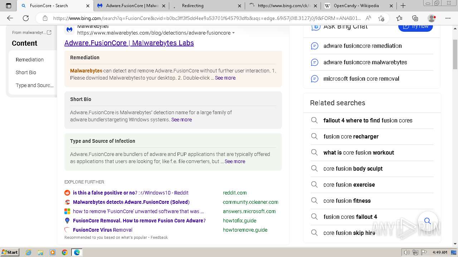Click the system clock showing 4:49 AM

[x=440, y=252]
